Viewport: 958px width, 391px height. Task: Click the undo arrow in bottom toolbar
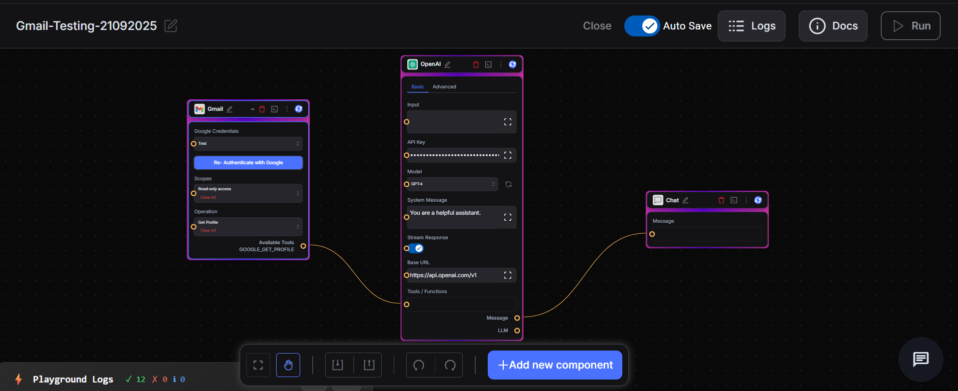point(419,365)
